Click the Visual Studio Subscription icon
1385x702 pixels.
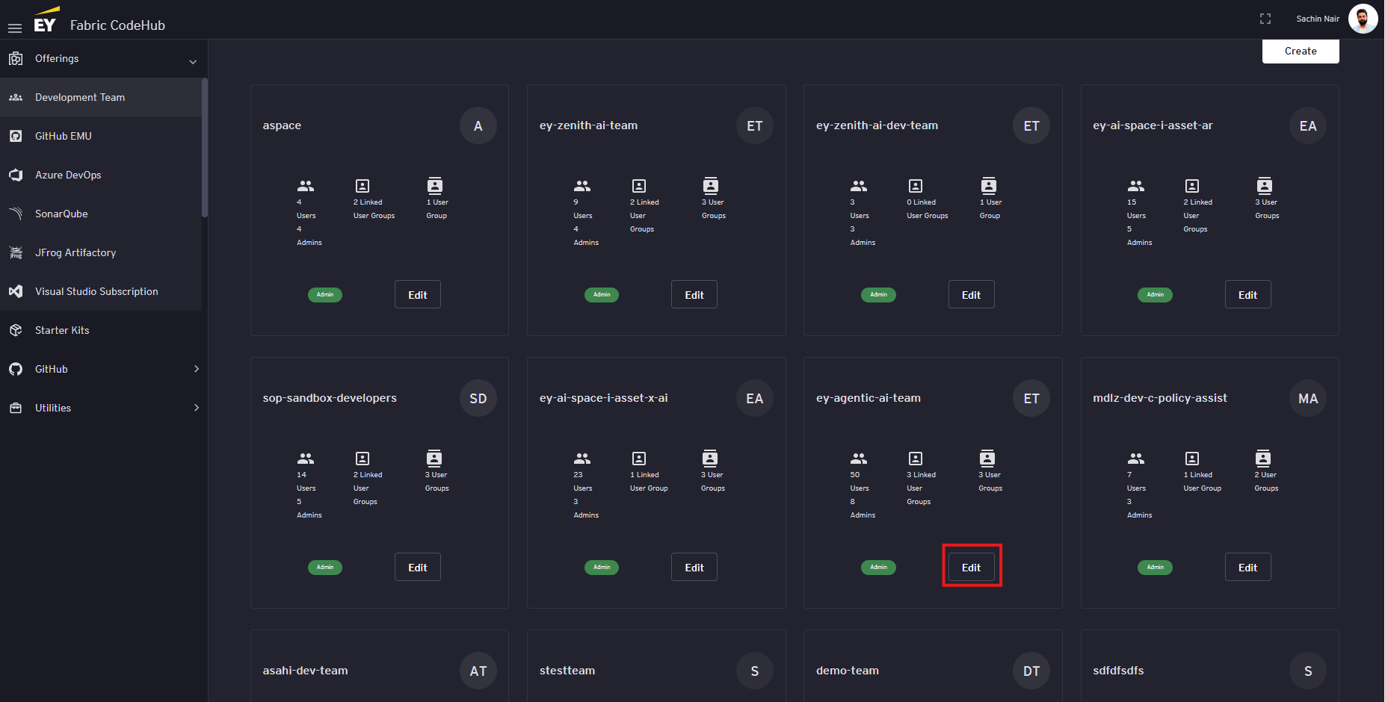pyautogui.click(x=16, y=291)
